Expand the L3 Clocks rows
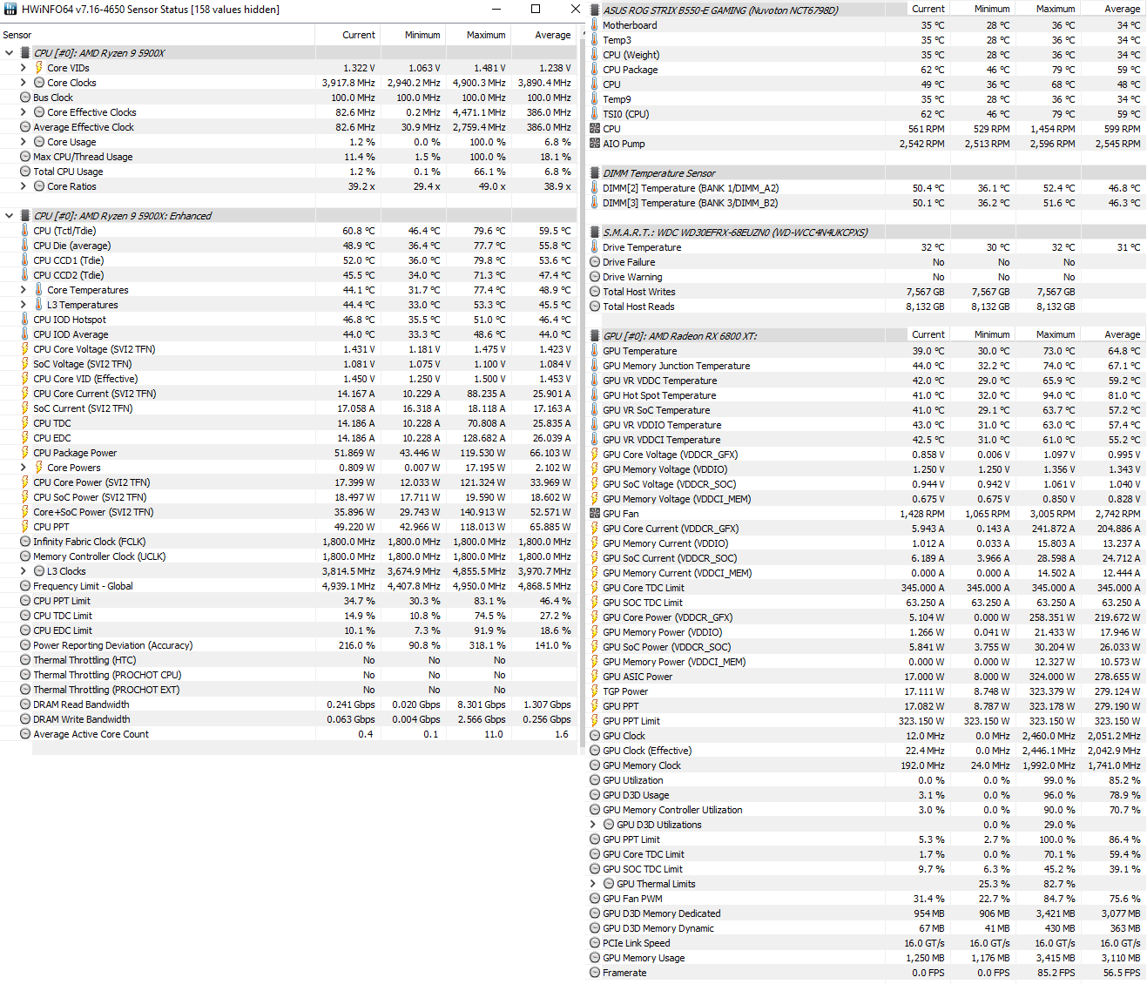This screenshot has width=1147, height=984. point(24,571)
